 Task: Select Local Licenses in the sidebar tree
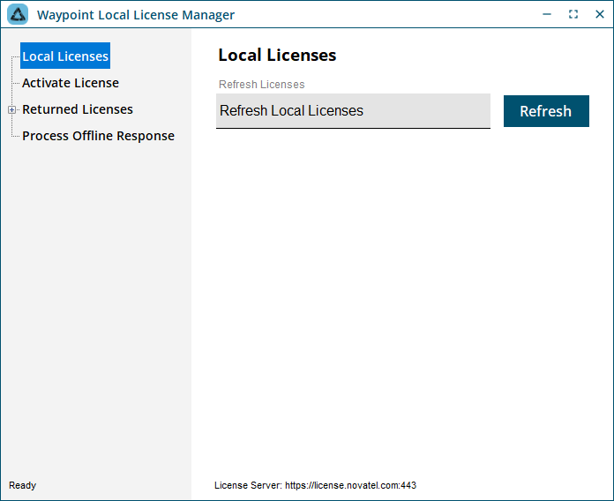click(65, 56)
